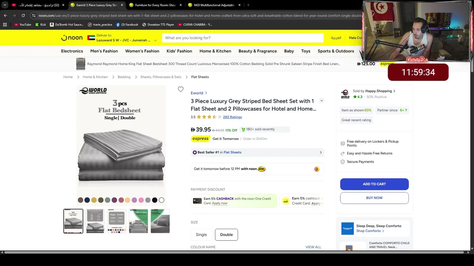This screenshot has height=266, width=474.
Task: Click the Home breadcrumb link
Action: (68, 77)
